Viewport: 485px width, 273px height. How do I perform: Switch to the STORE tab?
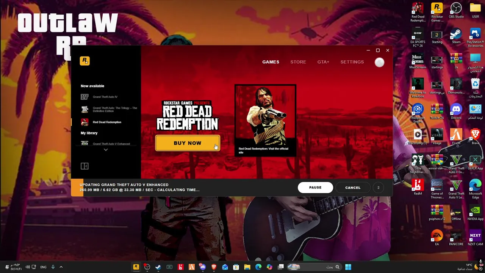tap(298, 62)
